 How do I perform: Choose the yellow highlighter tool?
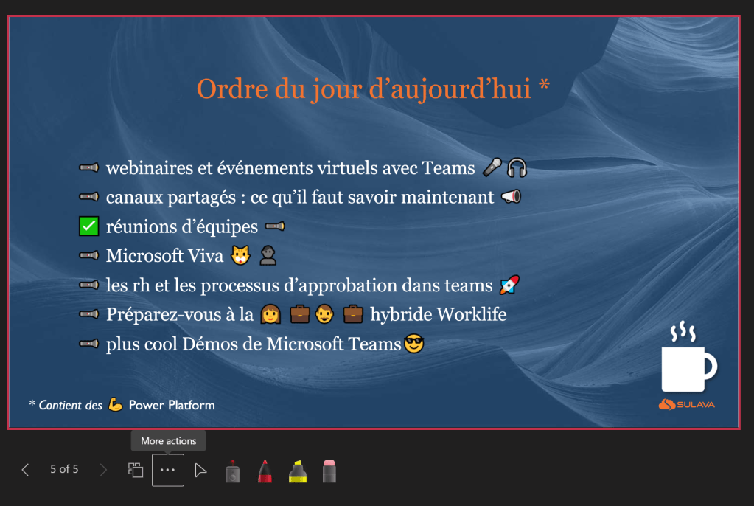click(298, 471)
